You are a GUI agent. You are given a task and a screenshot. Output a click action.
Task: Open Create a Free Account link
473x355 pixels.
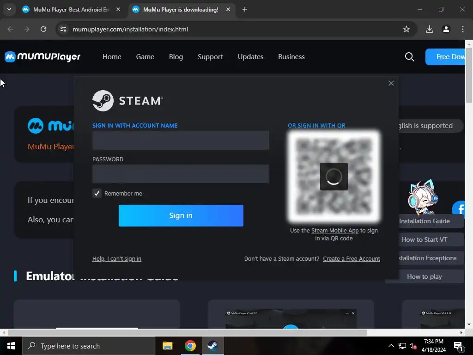352,259
